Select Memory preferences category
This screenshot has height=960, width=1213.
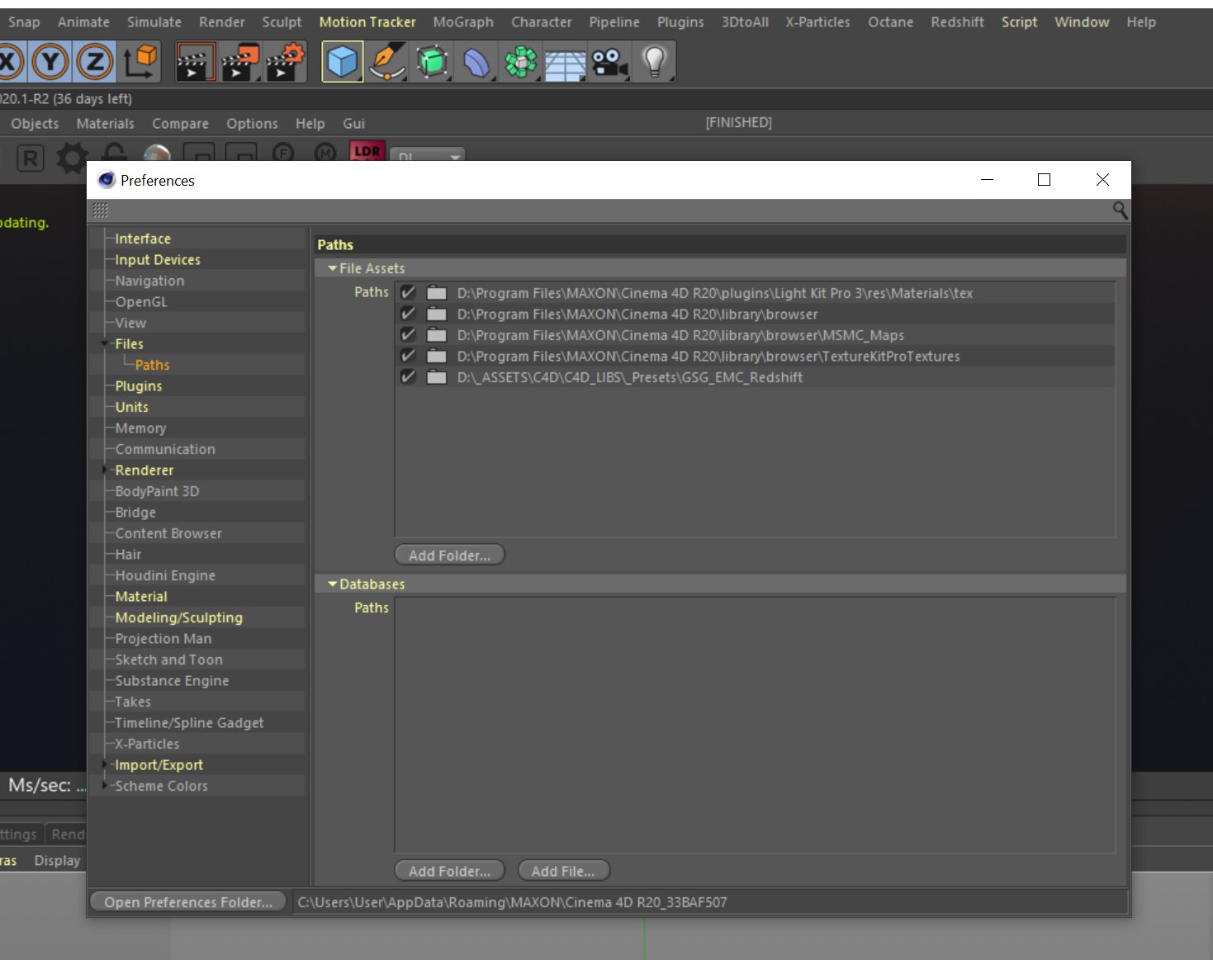point(140,428)
